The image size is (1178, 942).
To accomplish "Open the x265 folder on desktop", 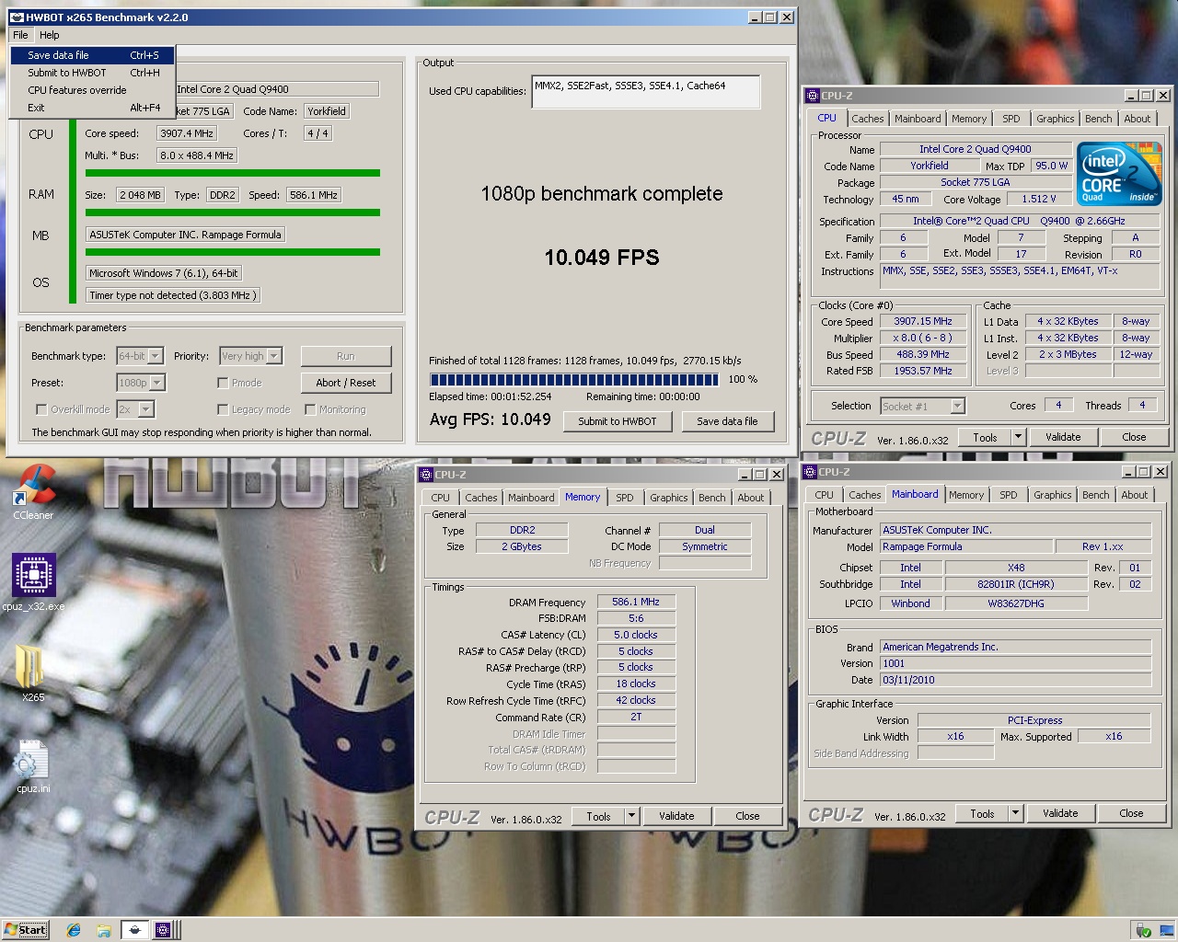I will (x=33, y=672).
